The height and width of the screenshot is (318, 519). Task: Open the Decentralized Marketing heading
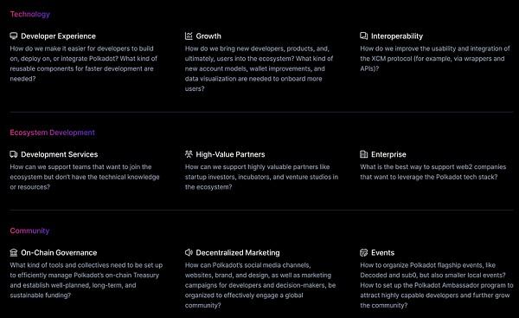click(238, 253)
